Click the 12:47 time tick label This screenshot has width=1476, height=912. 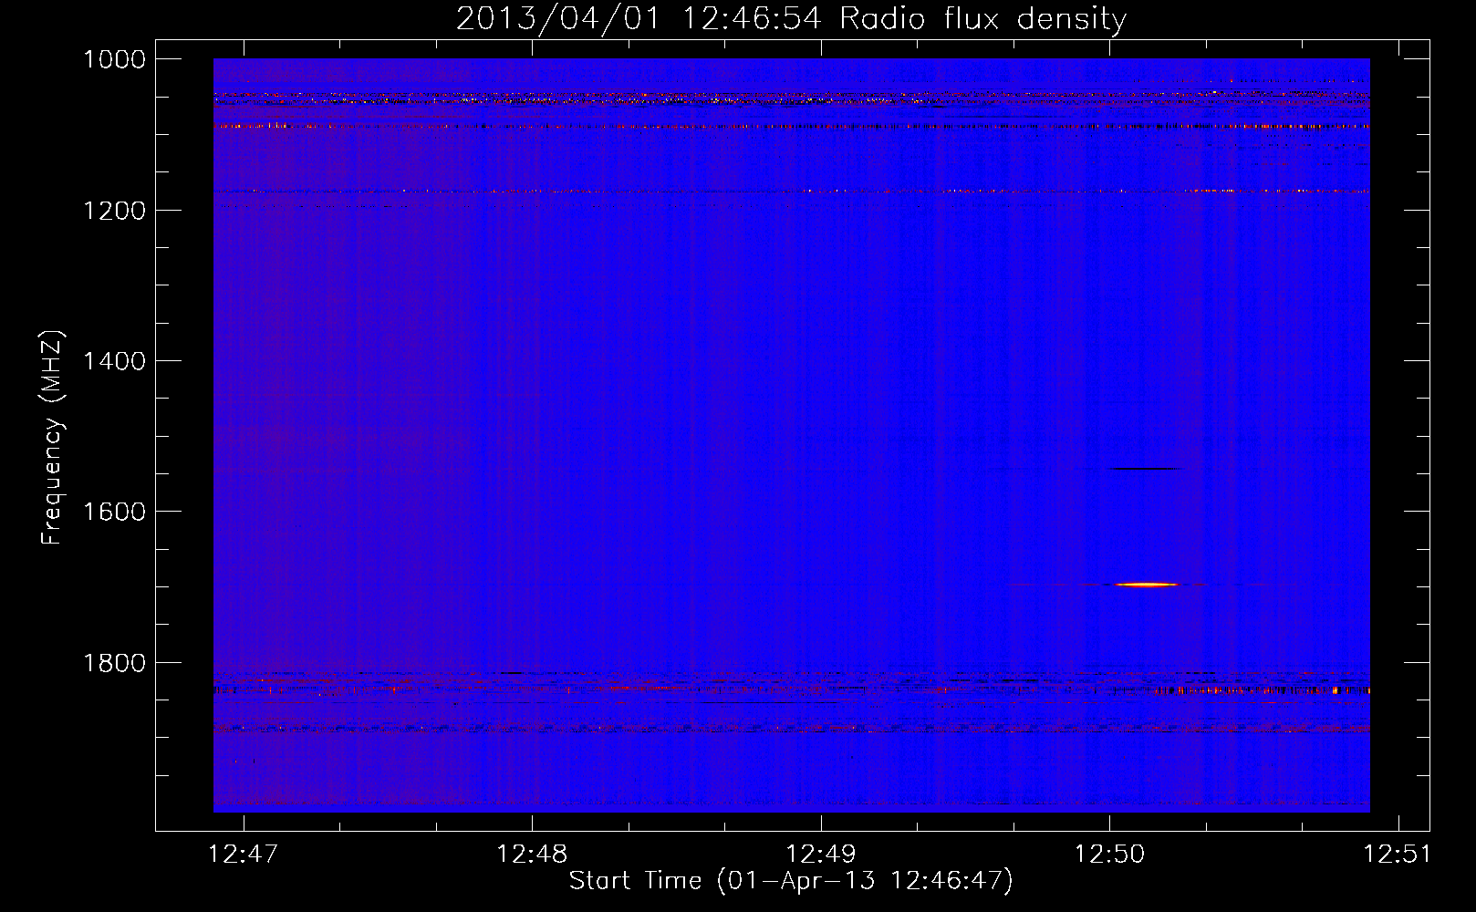click(243, 854)
